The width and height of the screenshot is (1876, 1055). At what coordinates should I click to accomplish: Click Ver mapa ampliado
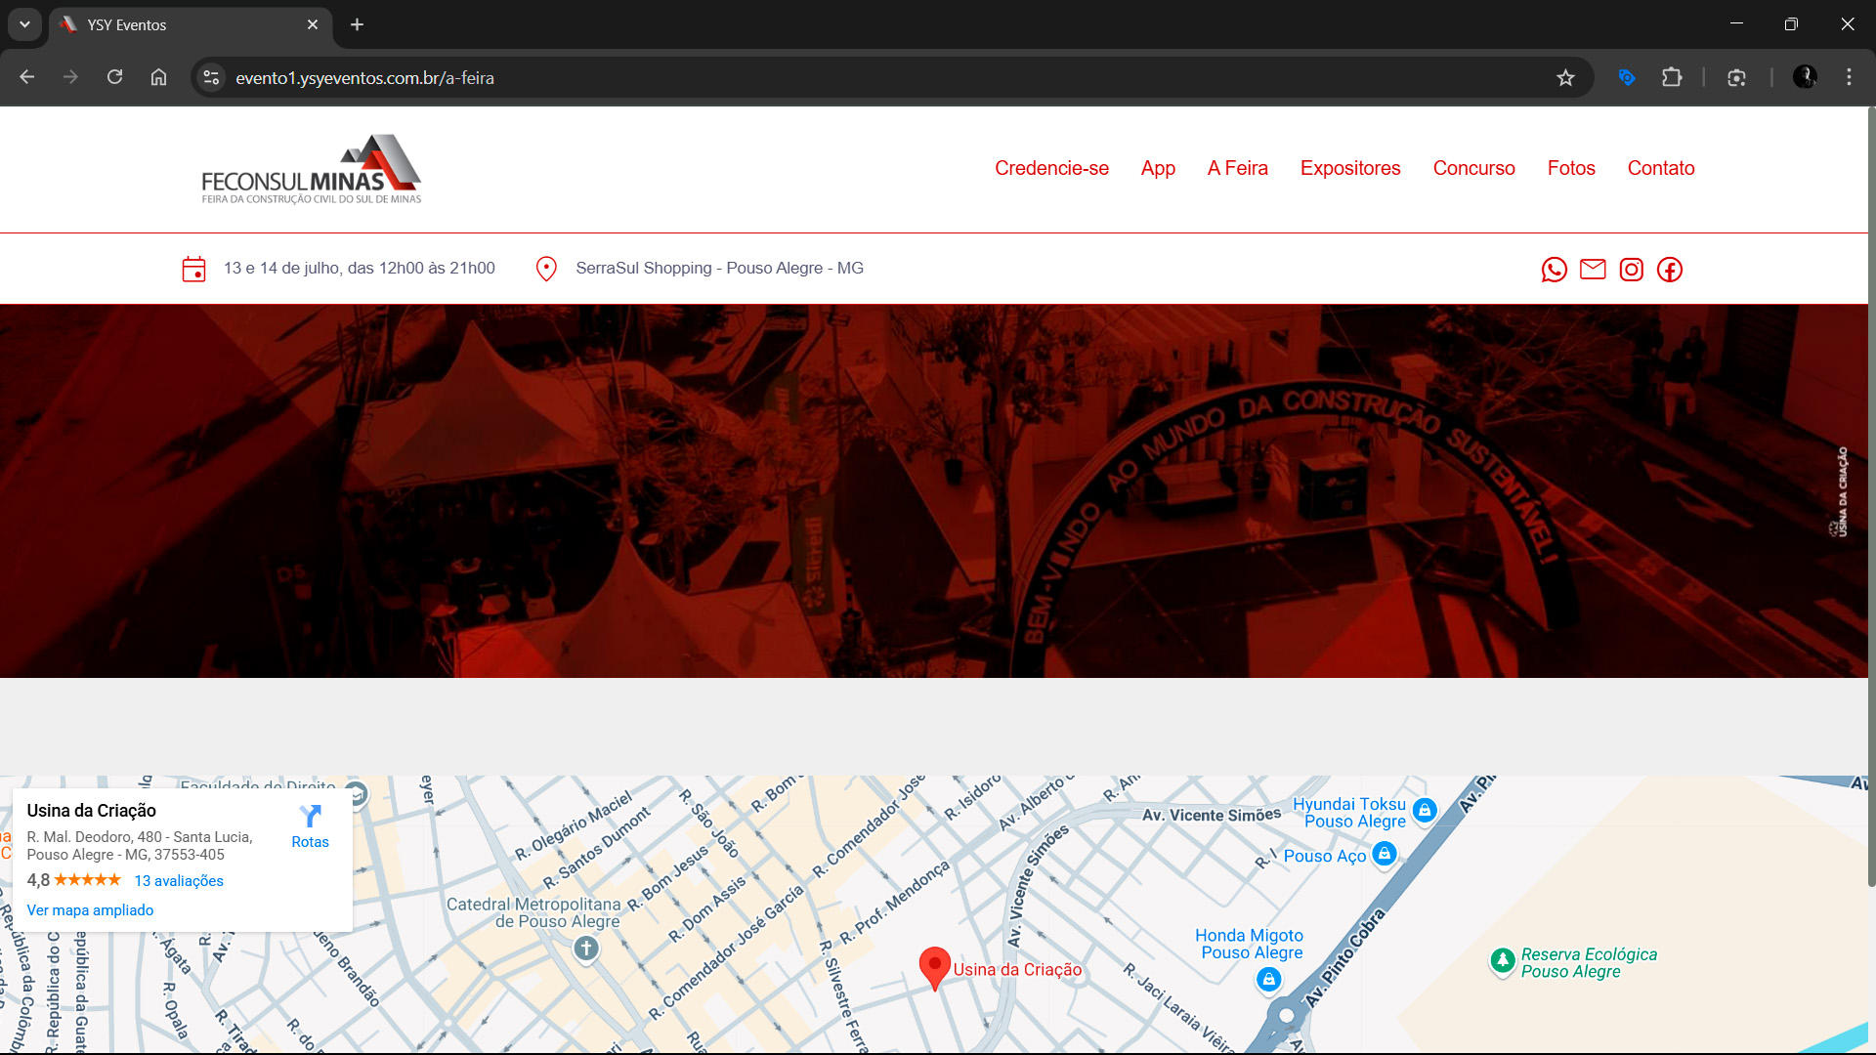pos(90,909)
